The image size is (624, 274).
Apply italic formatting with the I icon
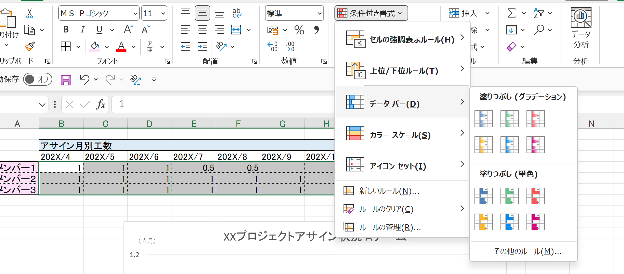point(83,30)
